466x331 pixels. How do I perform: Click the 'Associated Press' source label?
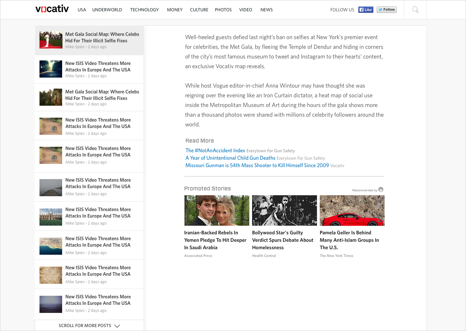click(198, 256)
